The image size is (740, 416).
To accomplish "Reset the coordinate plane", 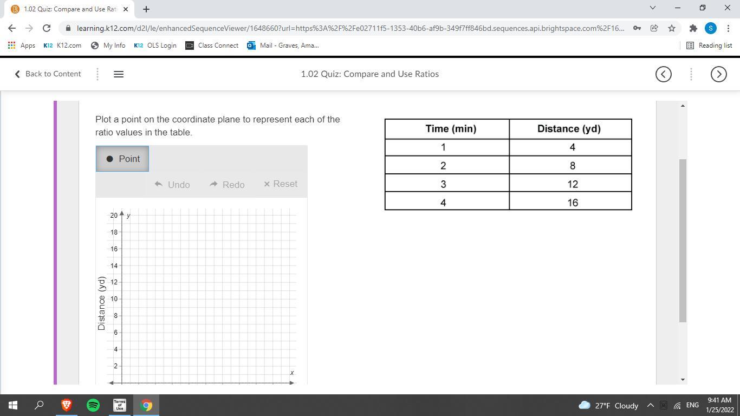I will tap(281, 184).
